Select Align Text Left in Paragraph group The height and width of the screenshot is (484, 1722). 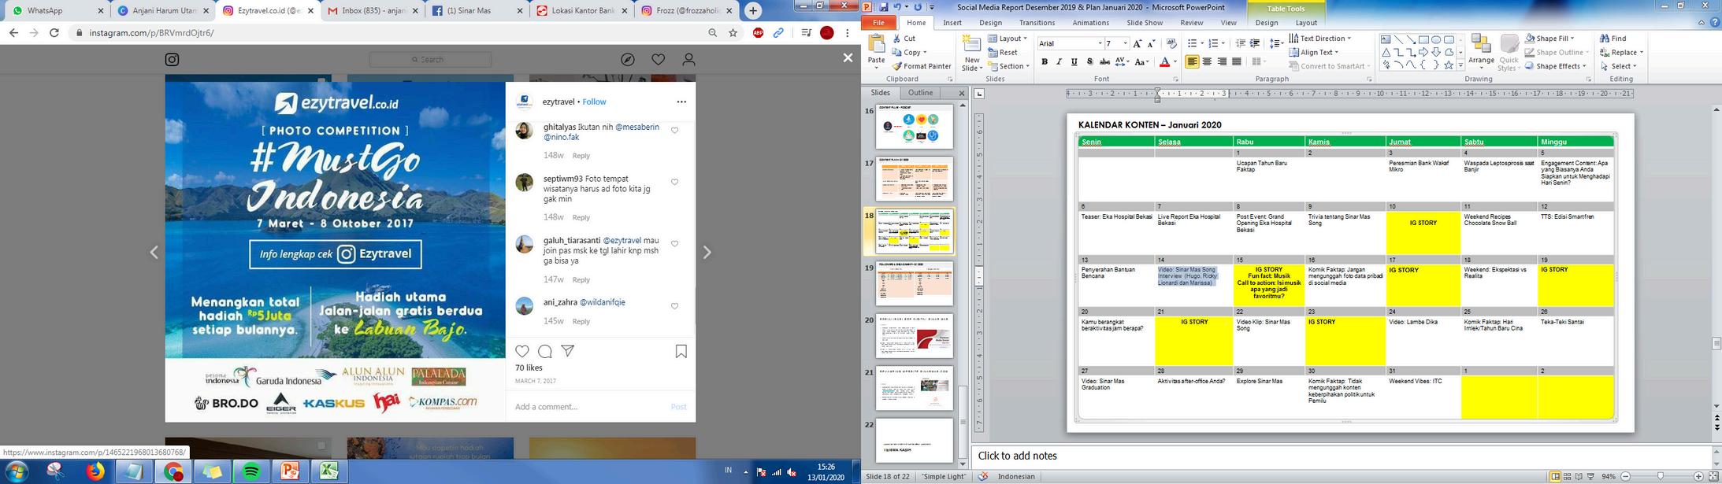(1192, 62)
